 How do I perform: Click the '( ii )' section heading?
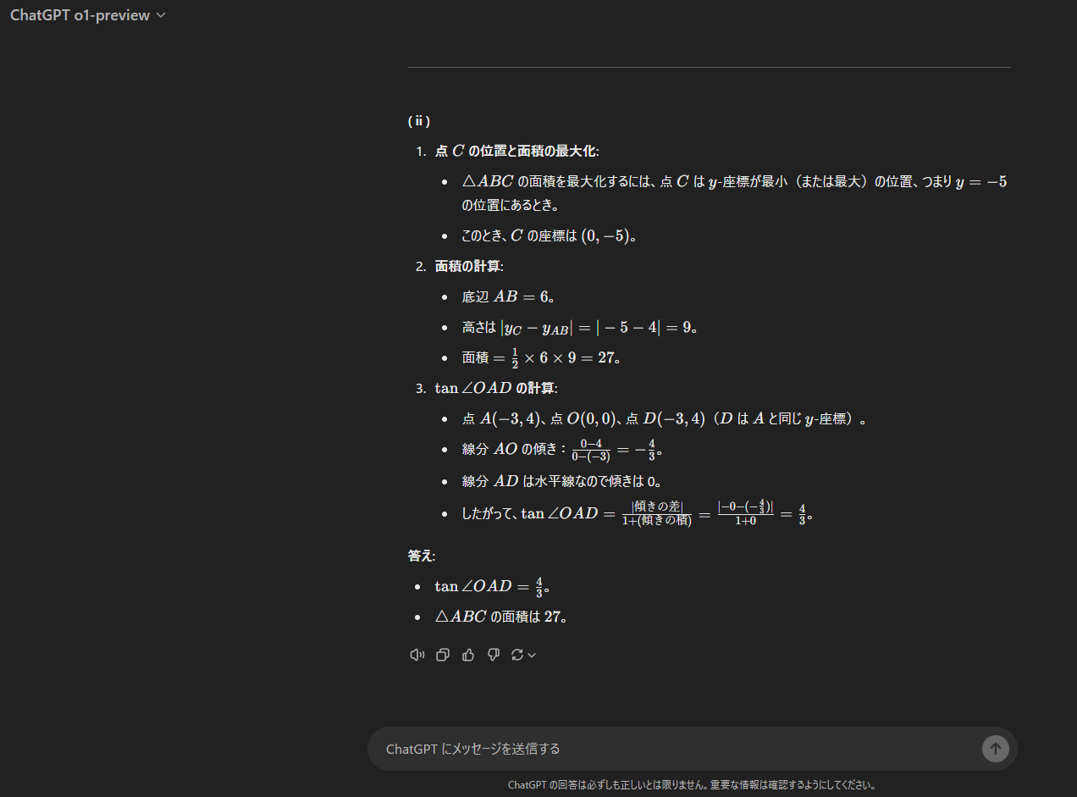(419, 121)
